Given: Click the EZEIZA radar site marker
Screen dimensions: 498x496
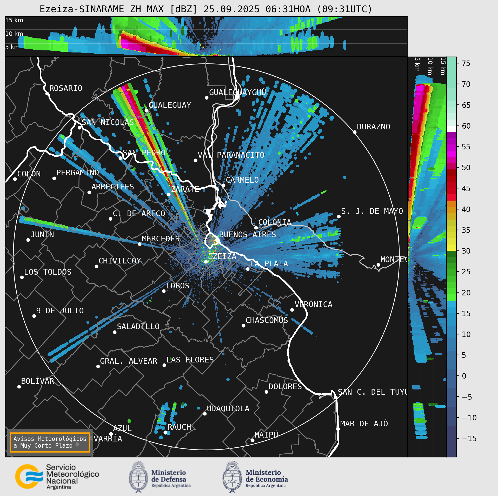Looking at the screenshot, I should point(206,262).
